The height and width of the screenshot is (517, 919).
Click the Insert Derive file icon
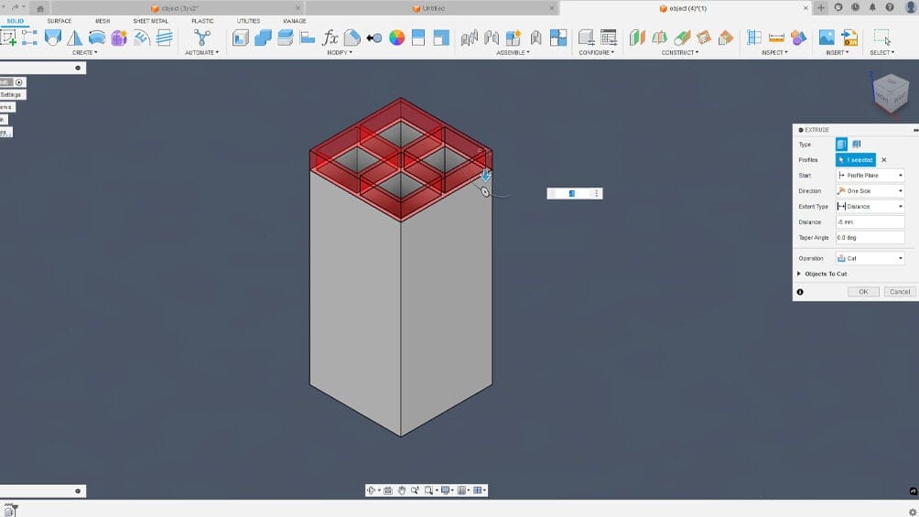[x=849, y=38]
